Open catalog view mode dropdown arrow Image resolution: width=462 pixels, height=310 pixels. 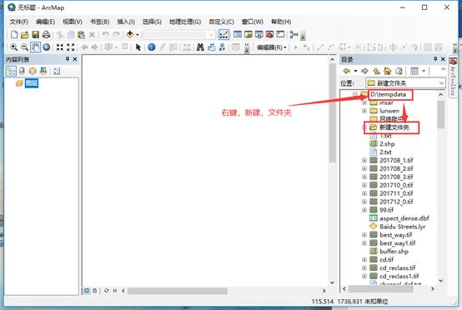pos(424,71)
